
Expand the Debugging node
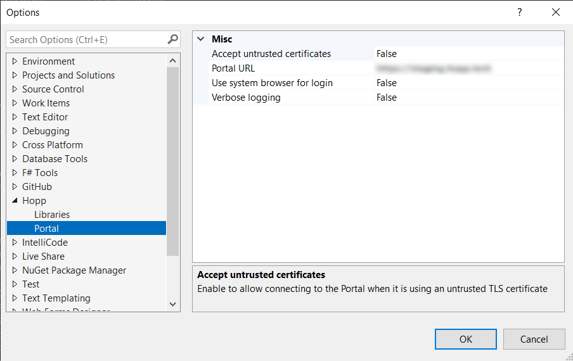[15, 130]
